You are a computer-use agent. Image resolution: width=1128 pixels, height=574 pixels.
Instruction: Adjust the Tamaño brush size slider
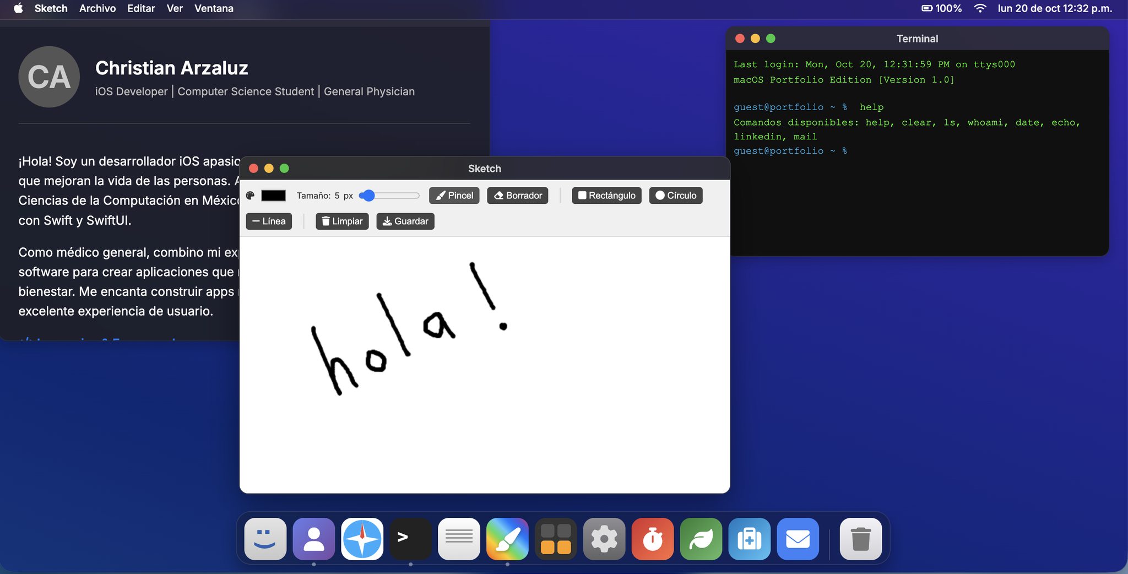pyautogui.click(x=389, y=196)
